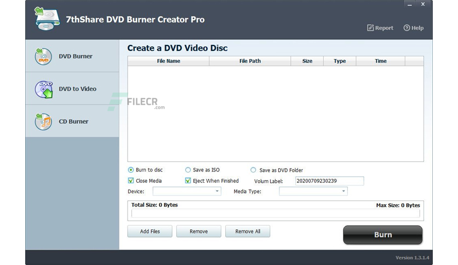Image resolution: width=458 pixels, height=265 pixels.
Task: Click the Remove All button
Action: pos(248,231)
